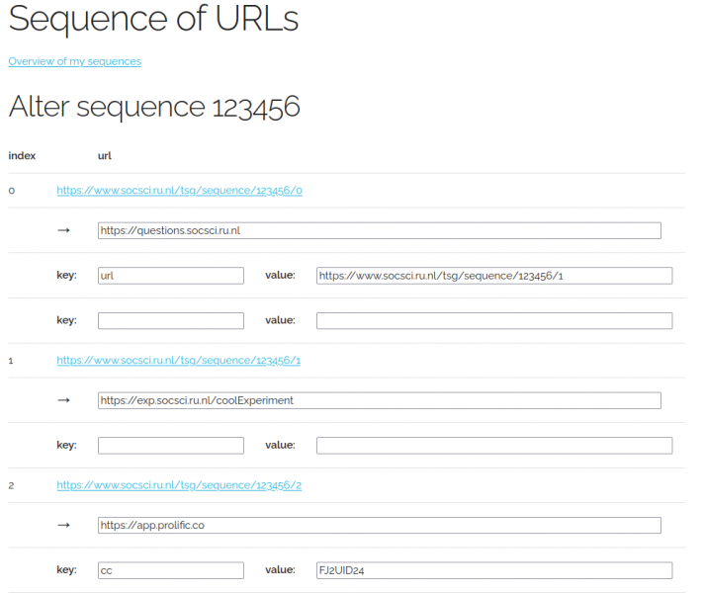Screen dimensions: 703x593
Task: Focus the key field containing "url"
Action: pyautogui.click(x=171, y=276)
